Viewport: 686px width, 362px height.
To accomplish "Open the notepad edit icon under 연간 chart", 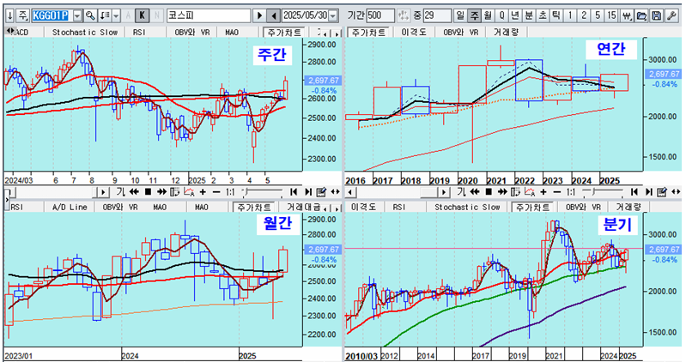I will 662,192.
